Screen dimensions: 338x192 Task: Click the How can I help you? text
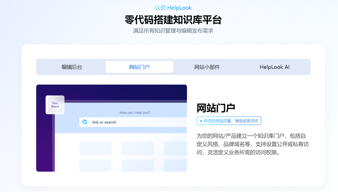tap(135, 113)
